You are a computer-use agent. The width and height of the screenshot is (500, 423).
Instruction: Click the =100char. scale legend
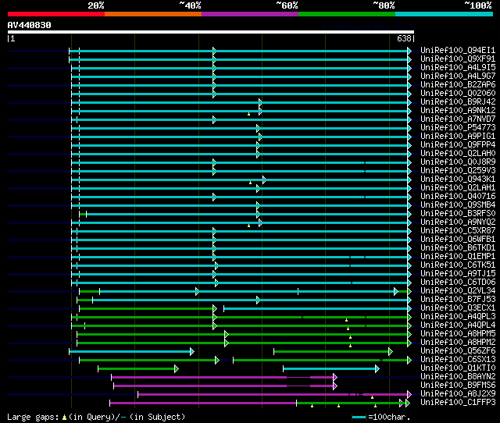coord(381,417)
